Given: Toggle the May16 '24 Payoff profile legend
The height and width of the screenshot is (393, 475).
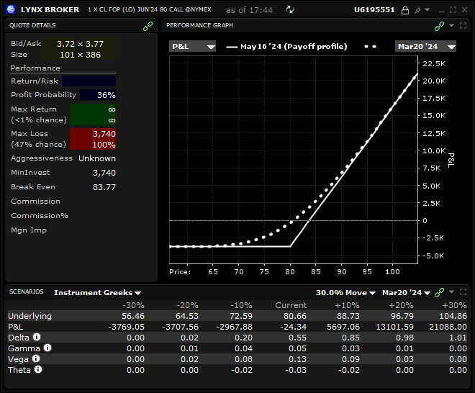Looking at the screenshot, I should pyautogui.click(x=286, y=46).
